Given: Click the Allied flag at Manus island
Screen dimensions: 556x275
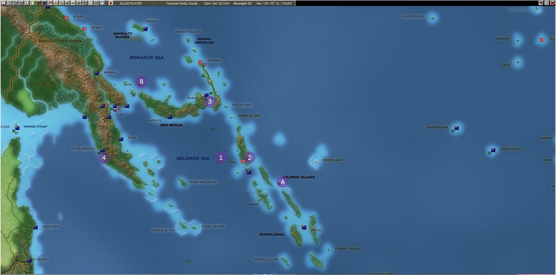Looking at the screenshot, I should click(x=146, y=29).
